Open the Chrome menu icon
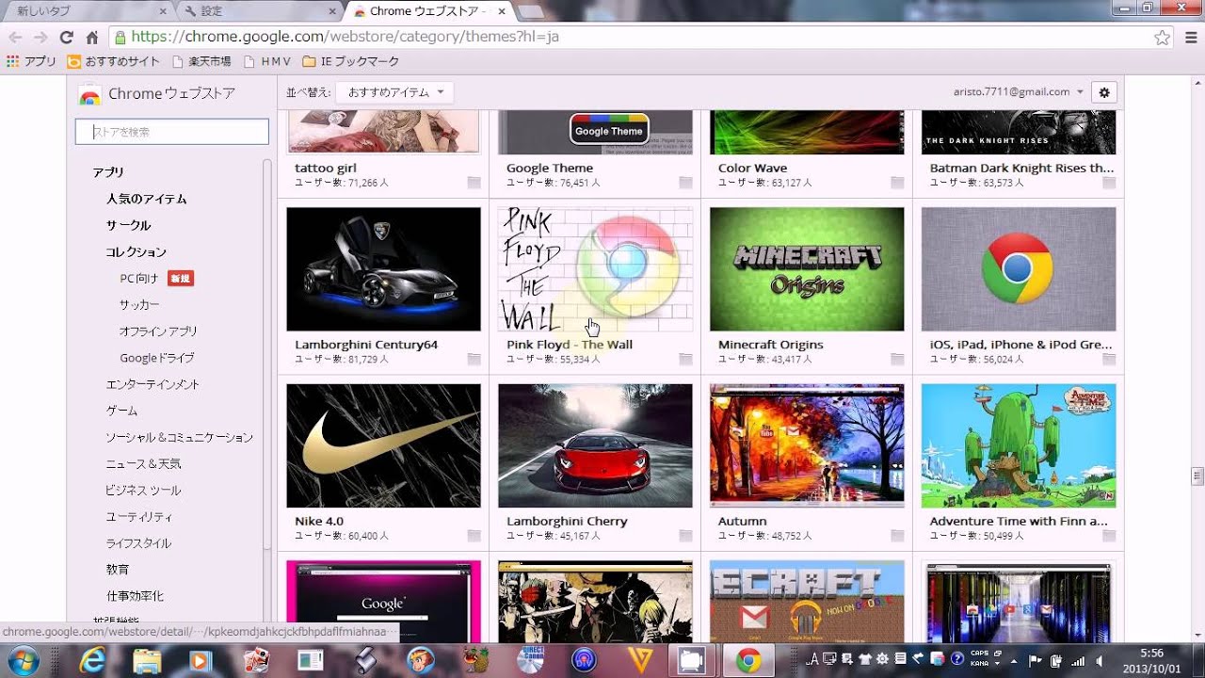Viewport: 1205px width, 678px height. 1190,38
